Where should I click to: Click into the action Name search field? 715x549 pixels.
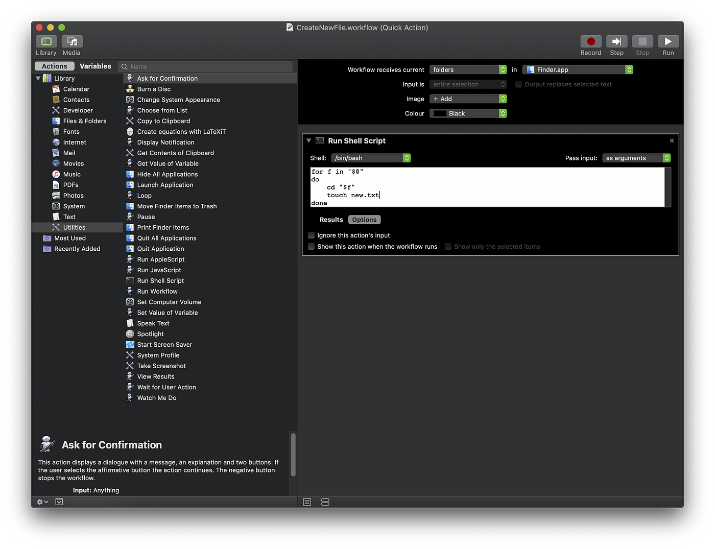[x=205, y=66]
